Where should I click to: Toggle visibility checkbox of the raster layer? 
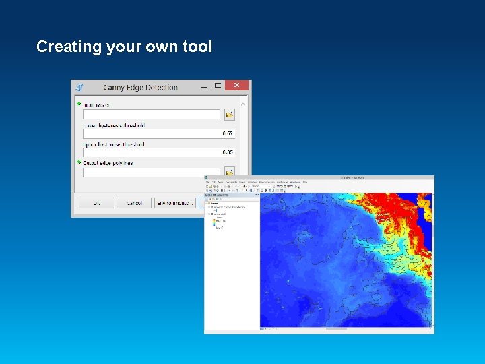point(212,214)
